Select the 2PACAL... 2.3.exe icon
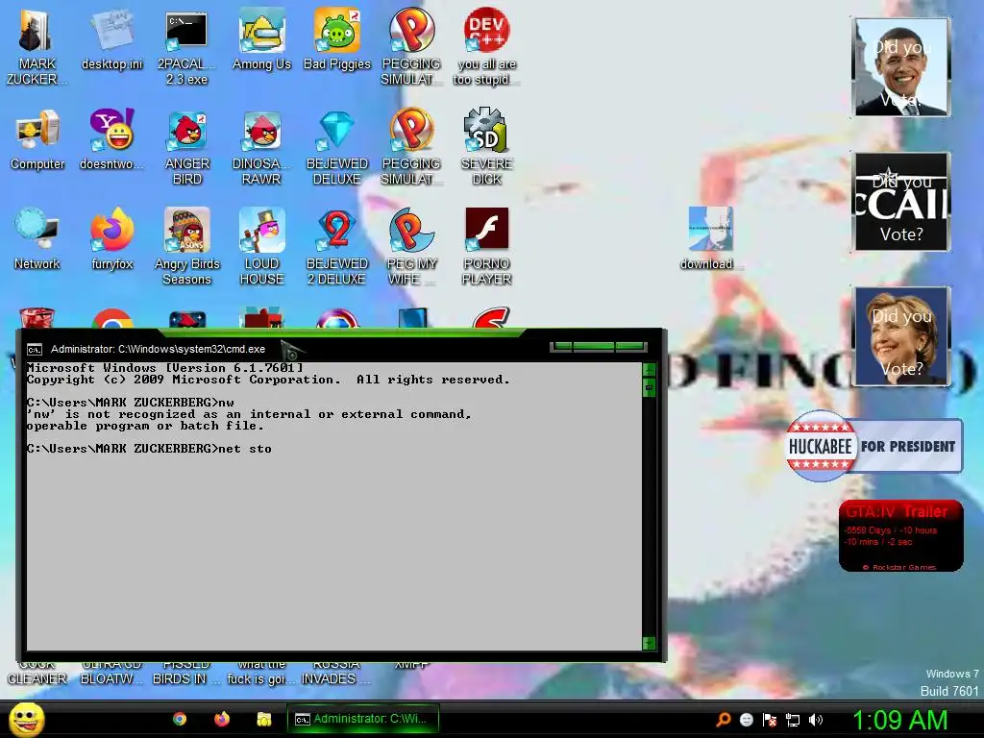Screen dimensions: 984x738 [x=186, y=46]
